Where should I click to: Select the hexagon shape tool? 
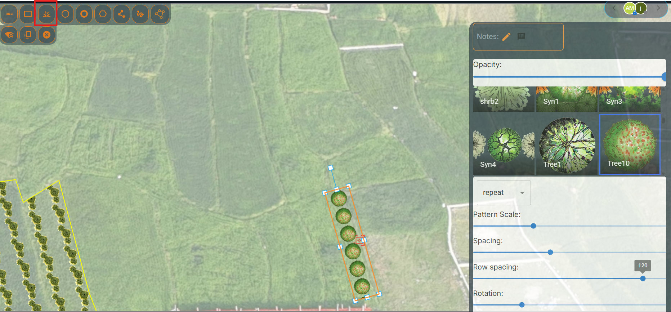tap(103, 14)
